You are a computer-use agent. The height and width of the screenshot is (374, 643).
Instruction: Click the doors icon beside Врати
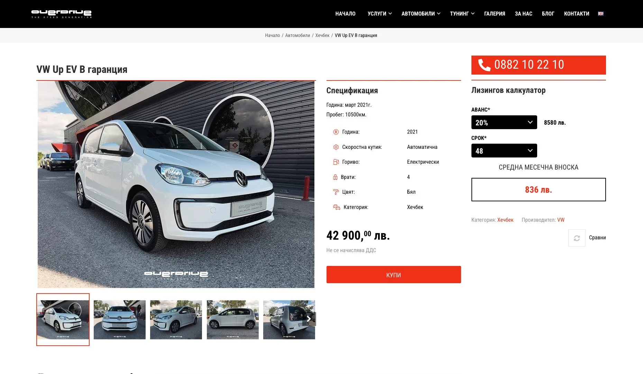[x=335, y=177]
